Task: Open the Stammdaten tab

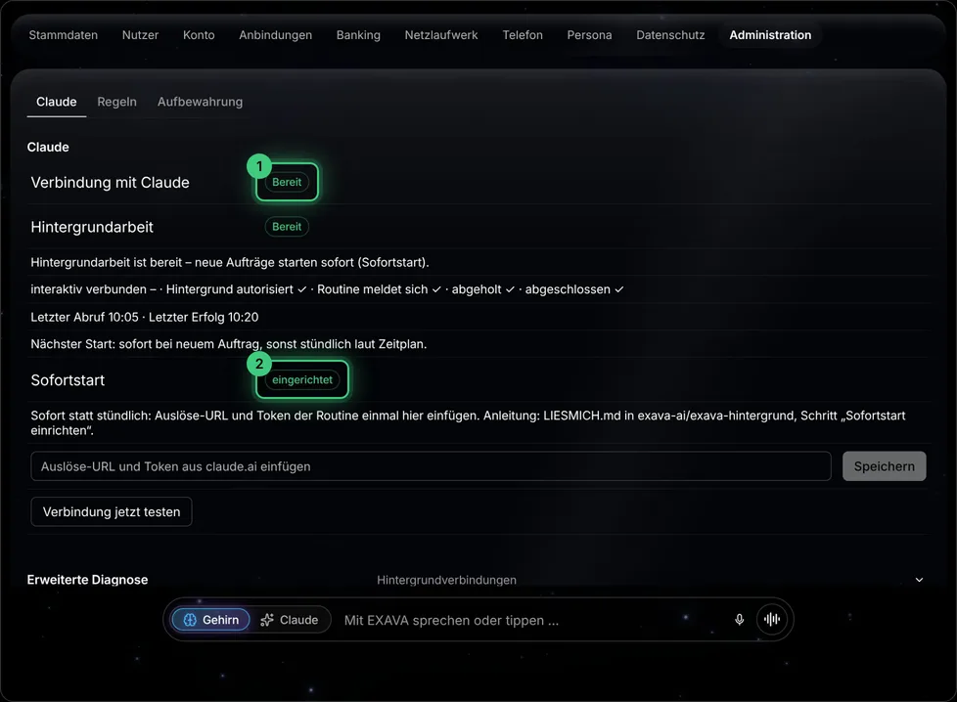Action: tap(64, 35)
